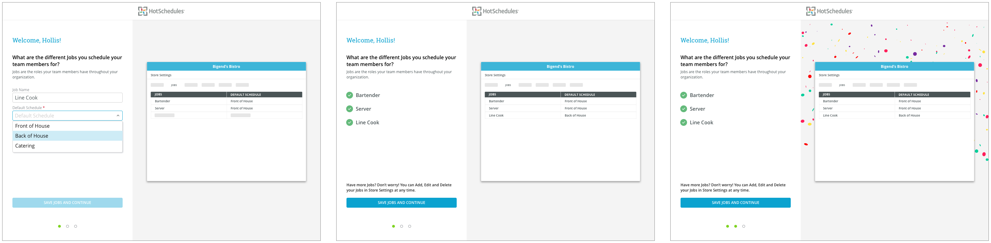Image resolution: width=991 pixels, height=243 pixels.
Task: Click the JOBS column header, left preview table
Action: point(188,95)
